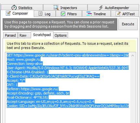This screenshot has width=140, height=123.
Task: Click the GET request URL line
Action: point(68,55)
